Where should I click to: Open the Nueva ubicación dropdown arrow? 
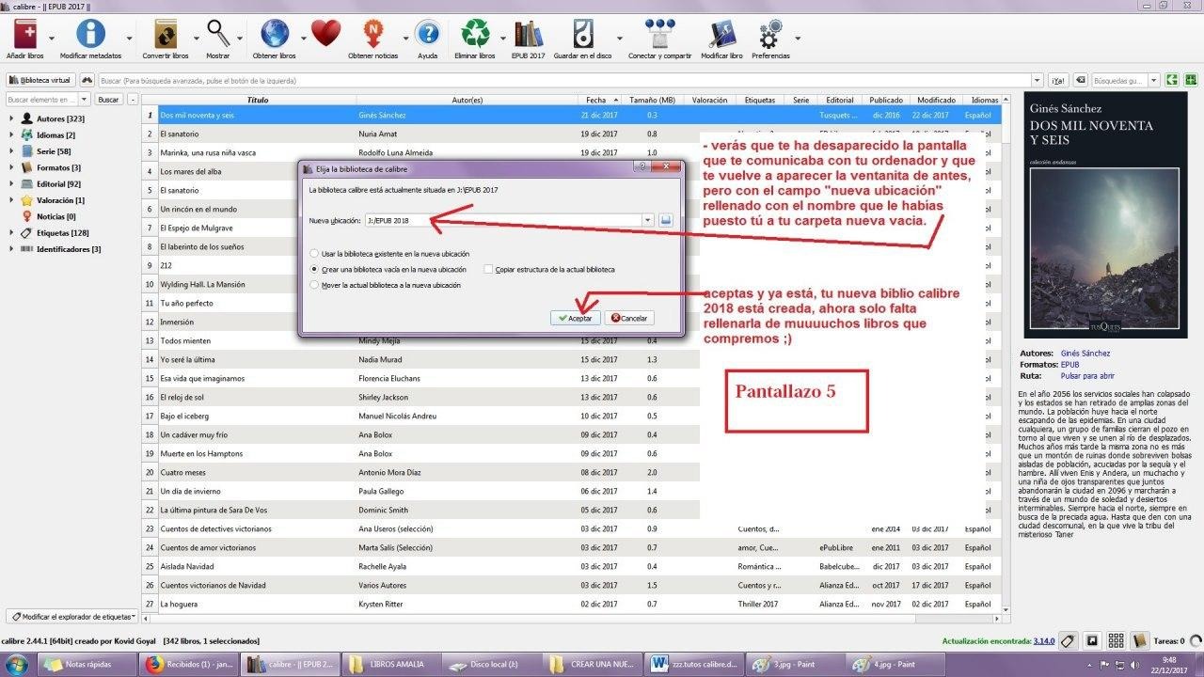click(648, 220)
